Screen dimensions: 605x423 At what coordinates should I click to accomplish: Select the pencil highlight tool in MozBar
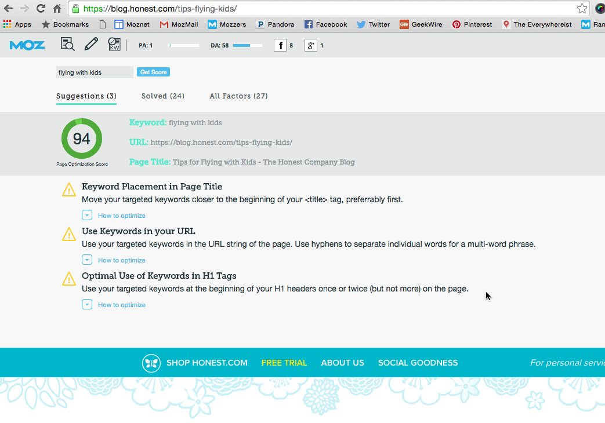(x=91, y=45)
